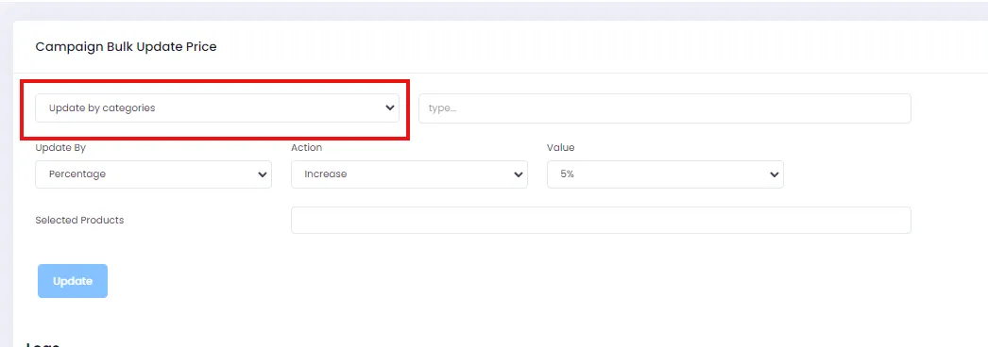This screenshot has height=347, width=988.
Task: Click the Selected Products input box
Action: (x=601, y=220)
